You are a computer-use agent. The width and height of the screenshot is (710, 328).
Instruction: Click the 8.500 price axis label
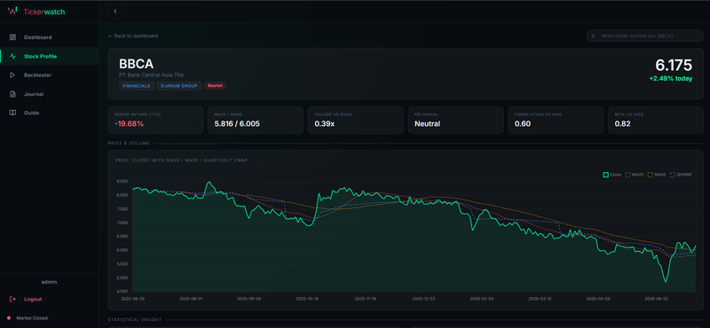(x=122, y=182)
